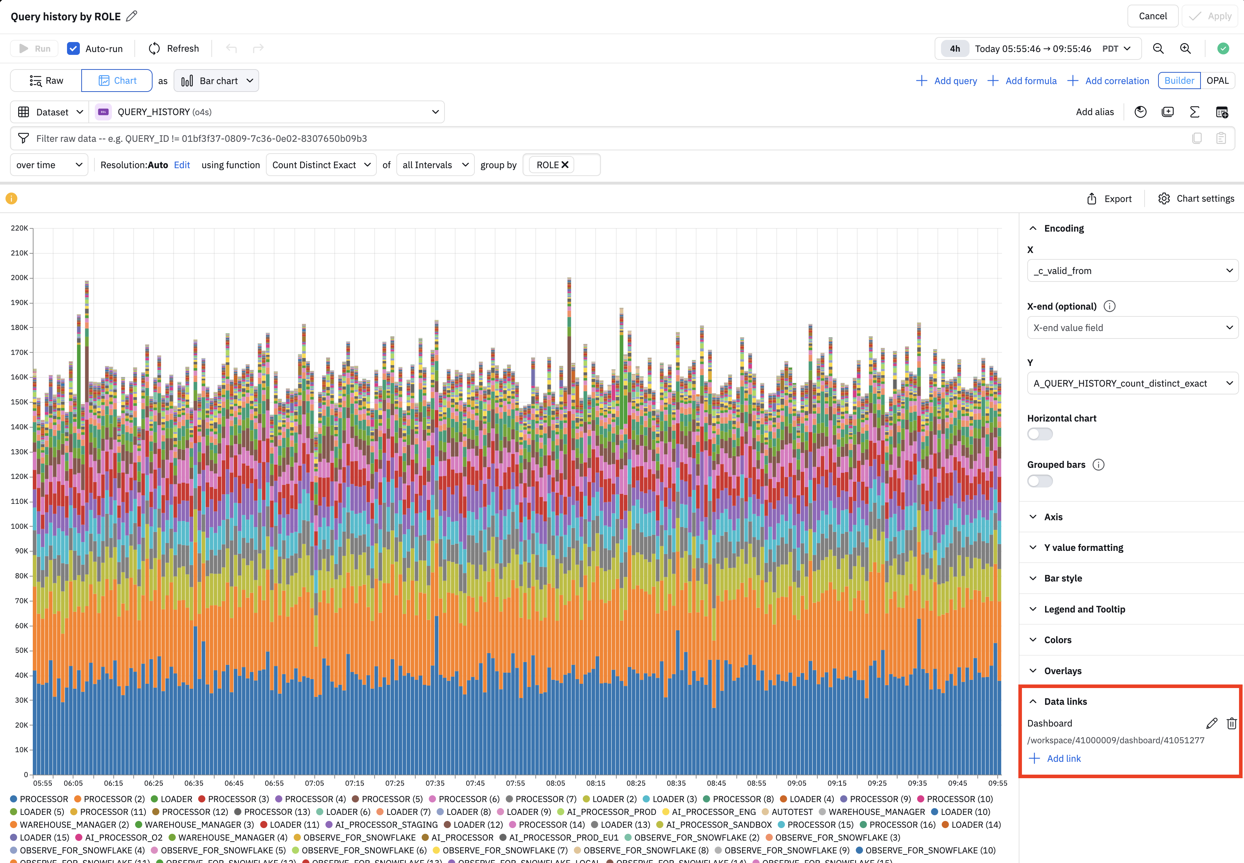Open the Count Distinct Exact function dropdown
The image size is (1244, 863).
click(321, 165)
